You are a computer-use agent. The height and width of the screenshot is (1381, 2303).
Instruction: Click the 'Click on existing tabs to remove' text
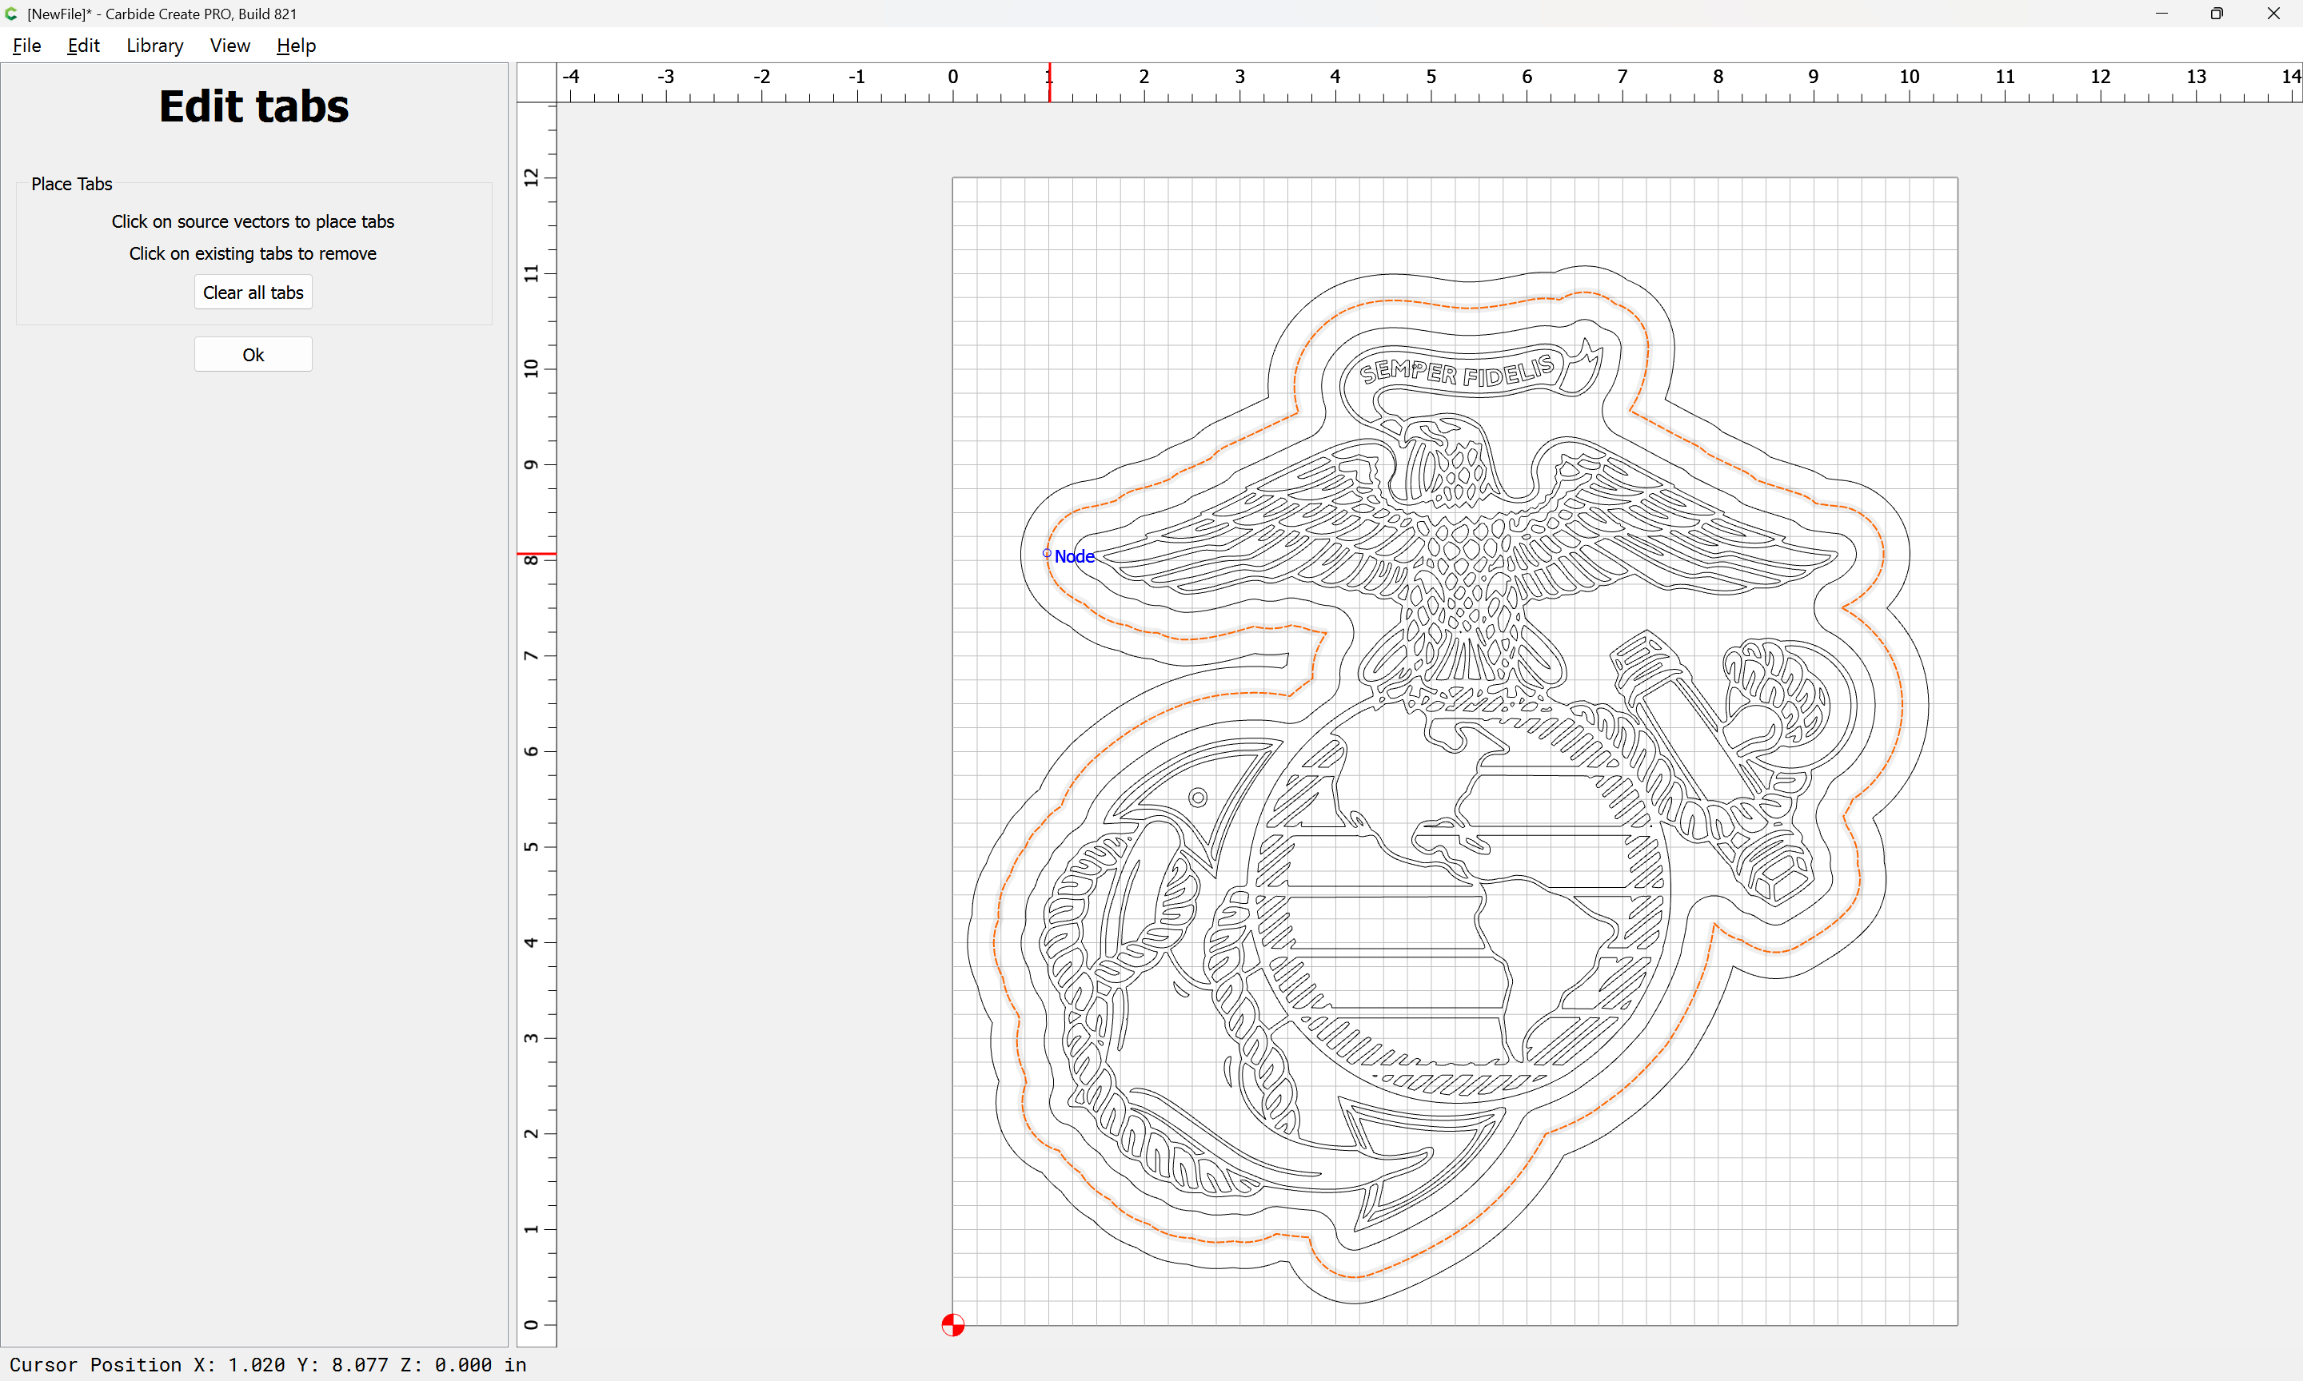[253, 253]
